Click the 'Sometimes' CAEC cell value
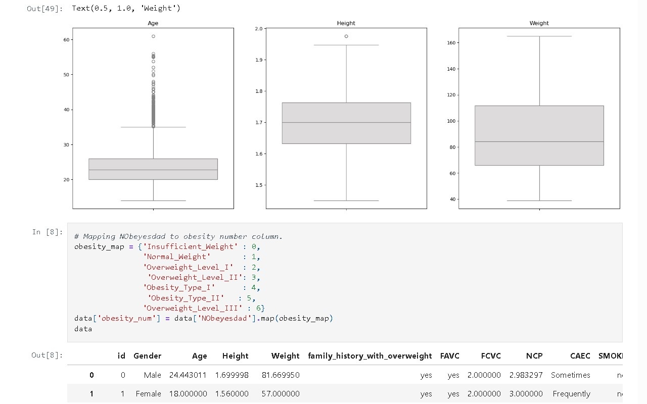Screen dimensions: 647x404 (x=570, y=375)
